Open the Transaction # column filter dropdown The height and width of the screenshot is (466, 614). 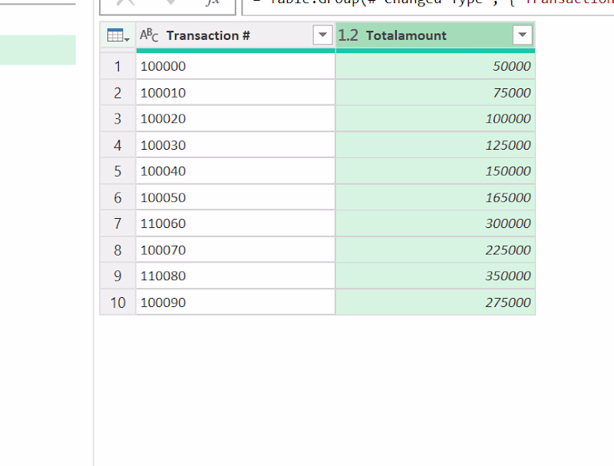pyautogui.click(x=322, y=35)
